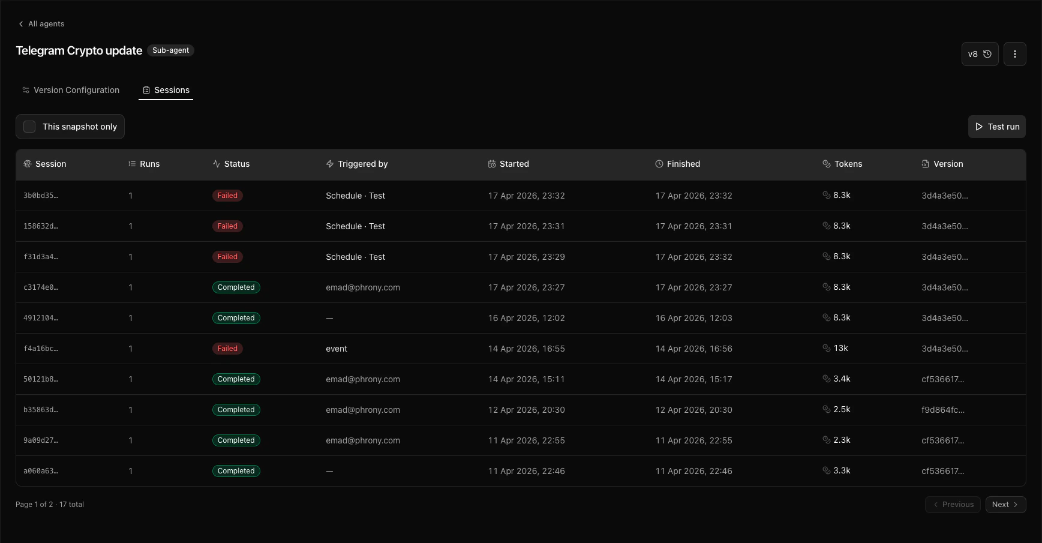The height and width of the screenshot is (543, 1042).
Task: Click token icon beside 2.3k
Action: pos(827,440)
